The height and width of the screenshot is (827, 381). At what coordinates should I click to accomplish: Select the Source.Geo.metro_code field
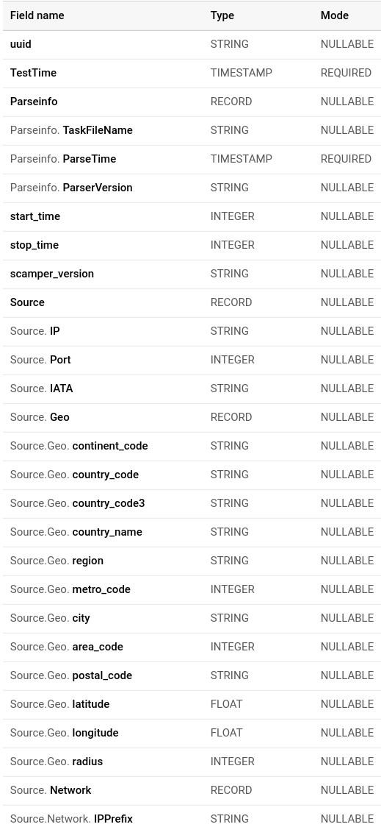(70, 589)
